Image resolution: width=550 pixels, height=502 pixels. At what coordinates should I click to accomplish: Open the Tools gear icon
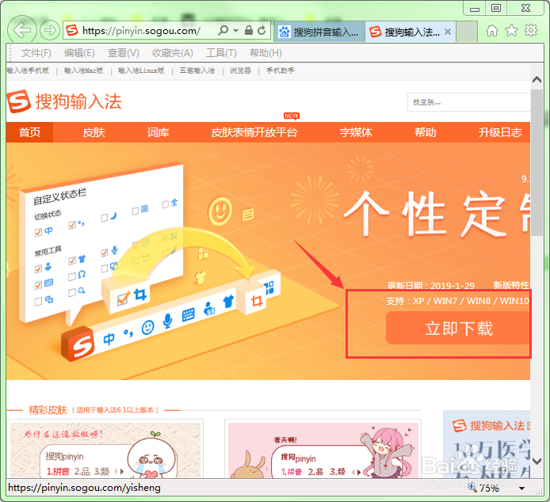[531, 31]
